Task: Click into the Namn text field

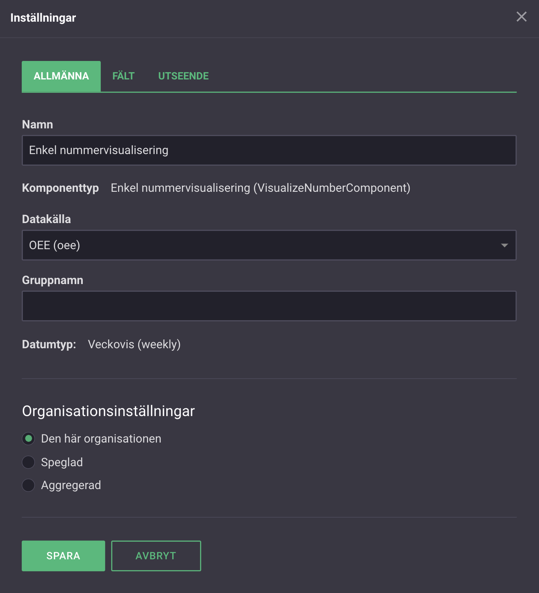Action: click(x=269, y=150)
